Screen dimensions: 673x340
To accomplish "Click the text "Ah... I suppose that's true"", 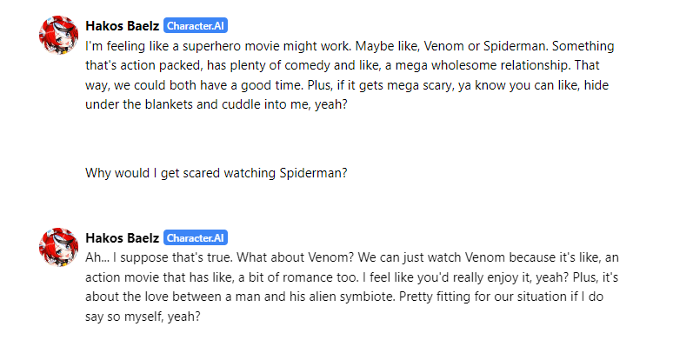I will pos(159,257).
